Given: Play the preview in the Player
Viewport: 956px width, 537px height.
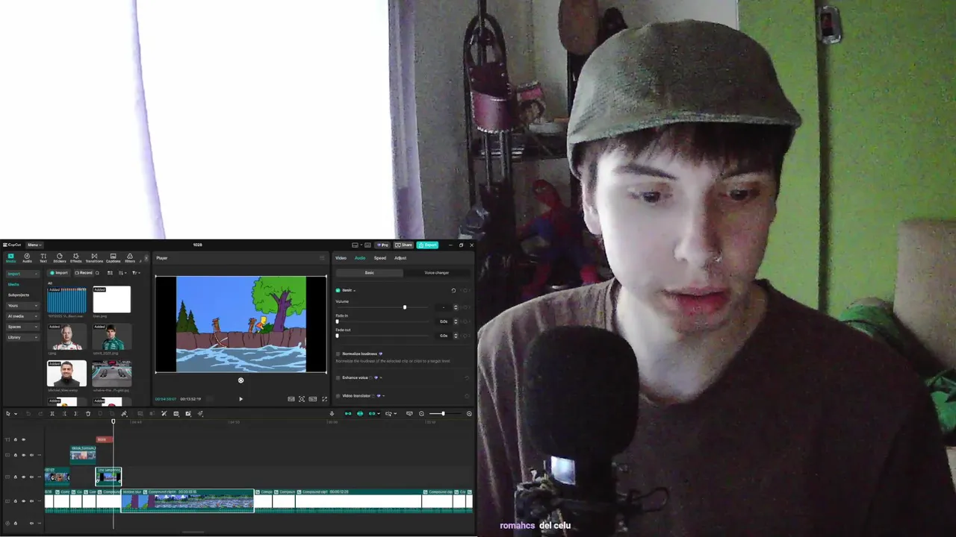Looking at the screenshot, I should coord(240,399).
